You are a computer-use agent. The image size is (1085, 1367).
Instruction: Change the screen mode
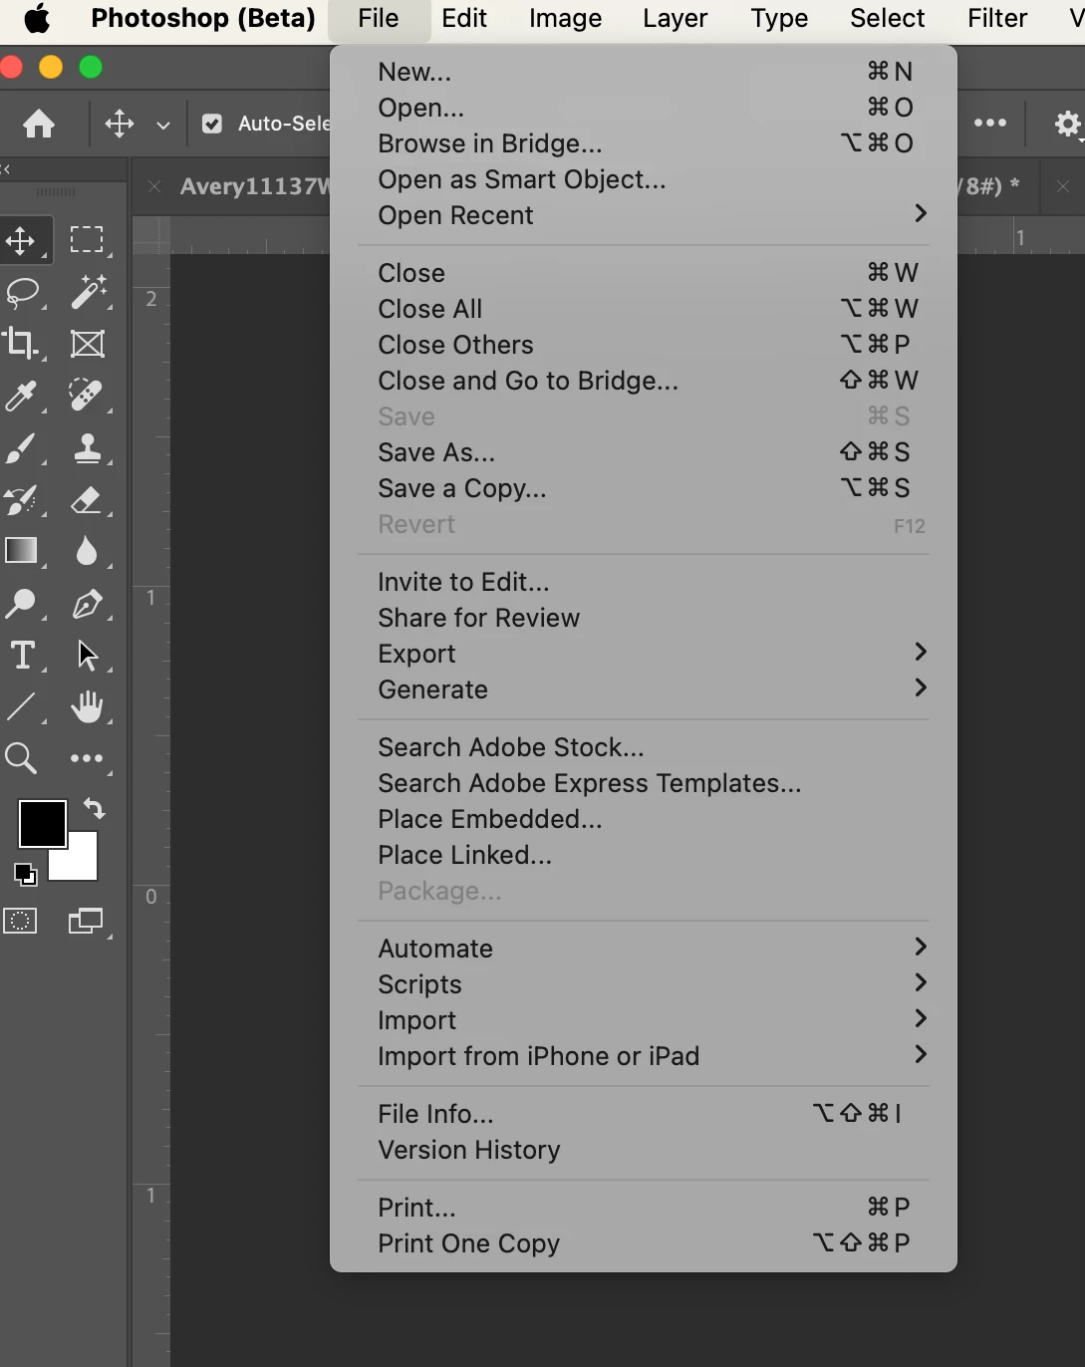tap(86, 921)
